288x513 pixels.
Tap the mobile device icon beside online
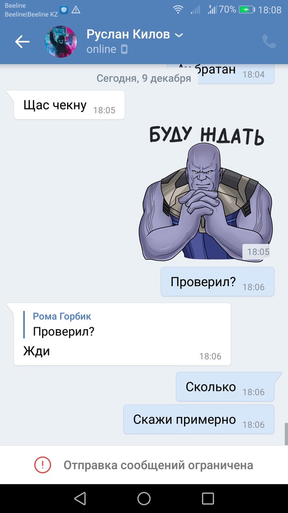click(124, 49)
